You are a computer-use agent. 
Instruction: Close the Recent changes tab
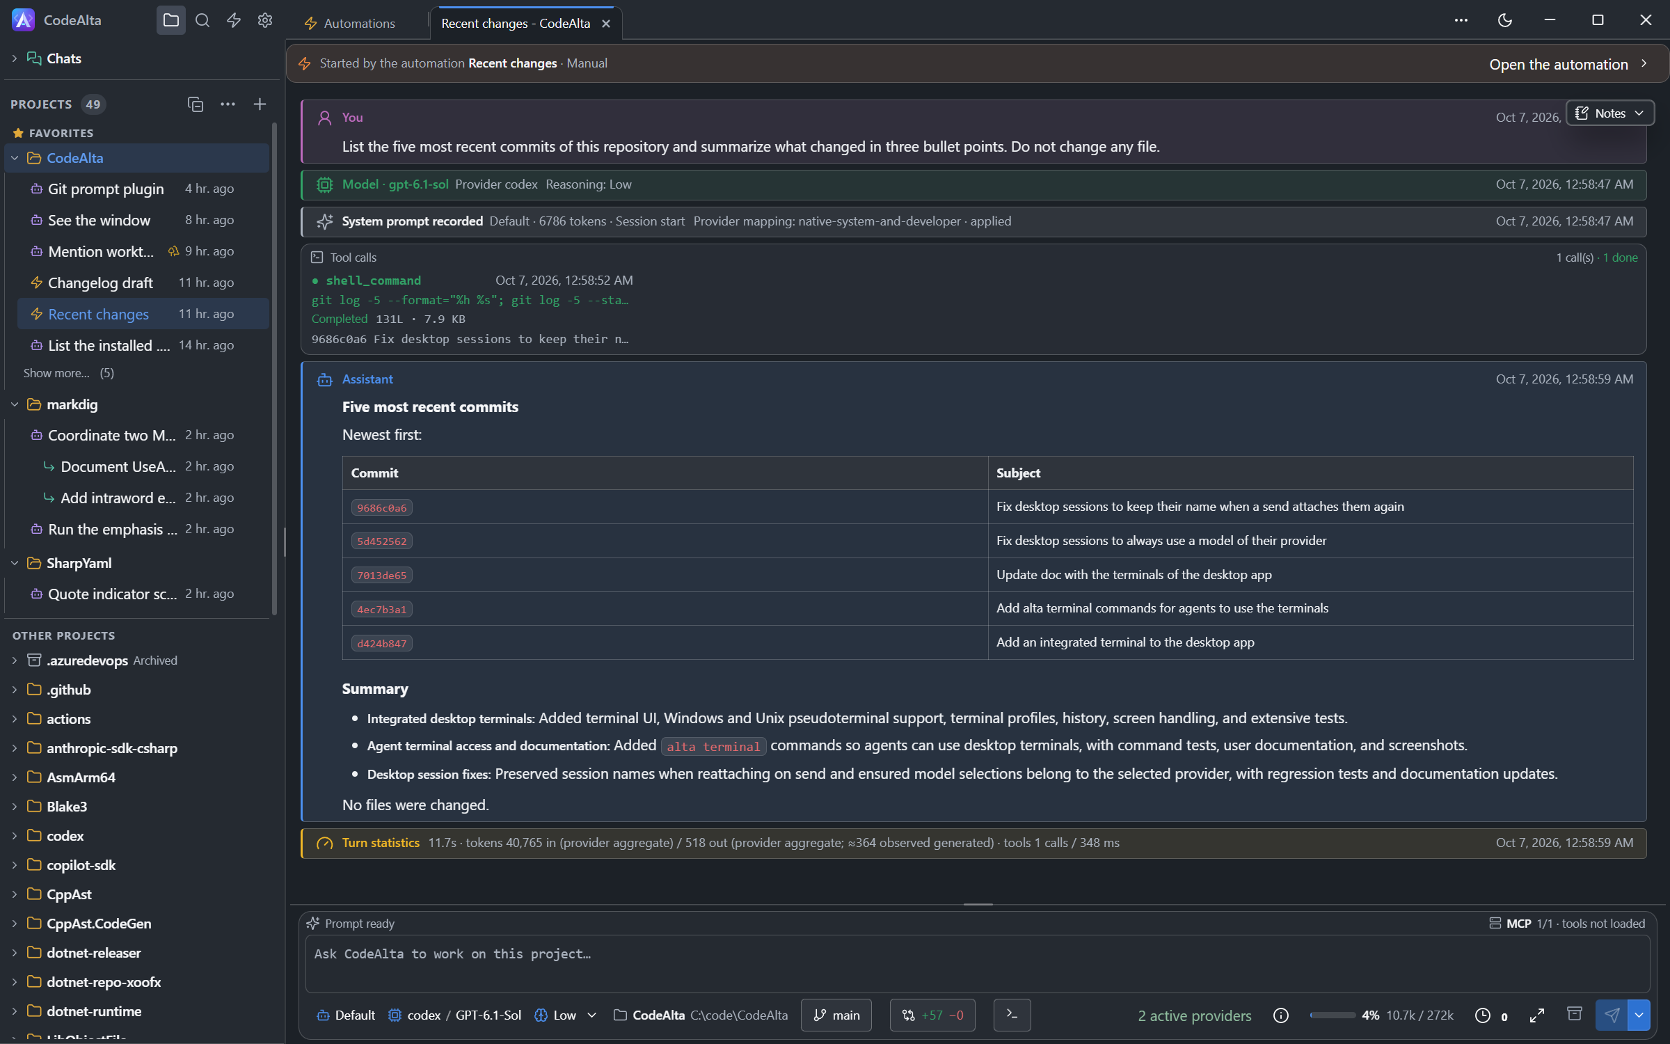click(606, 24)
